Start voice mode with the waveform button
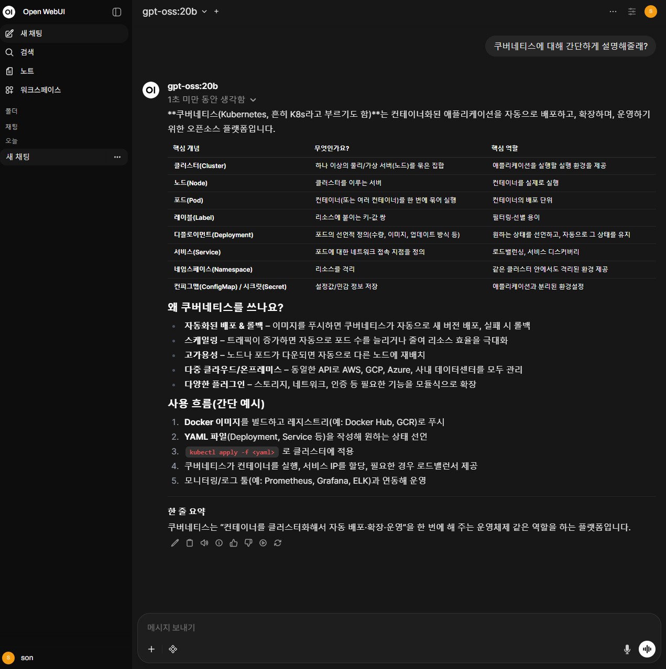 [647, 649]
